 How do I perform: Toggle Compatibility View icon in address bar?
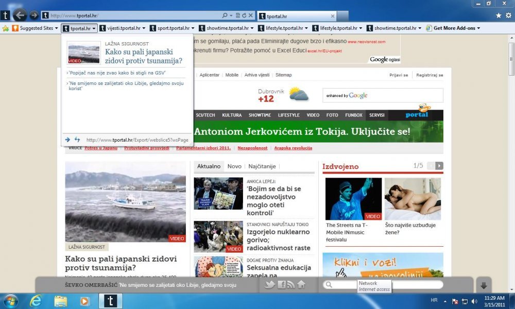point(238,15)
